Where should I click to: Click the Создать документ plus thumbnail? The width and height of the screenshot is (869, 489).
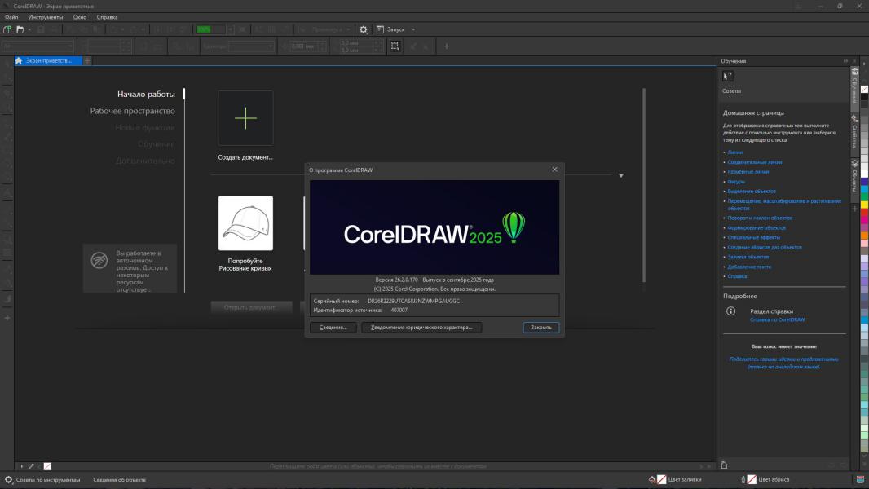pyautogui.click(x=245, y=118)
